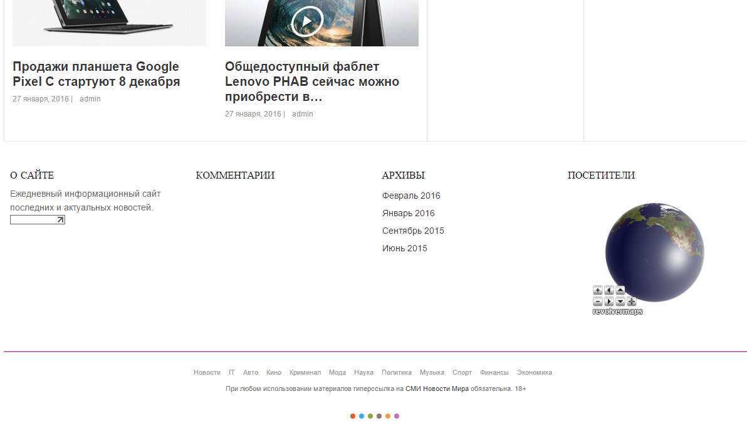
Task: Select the purple color dot
Action: 397,416
